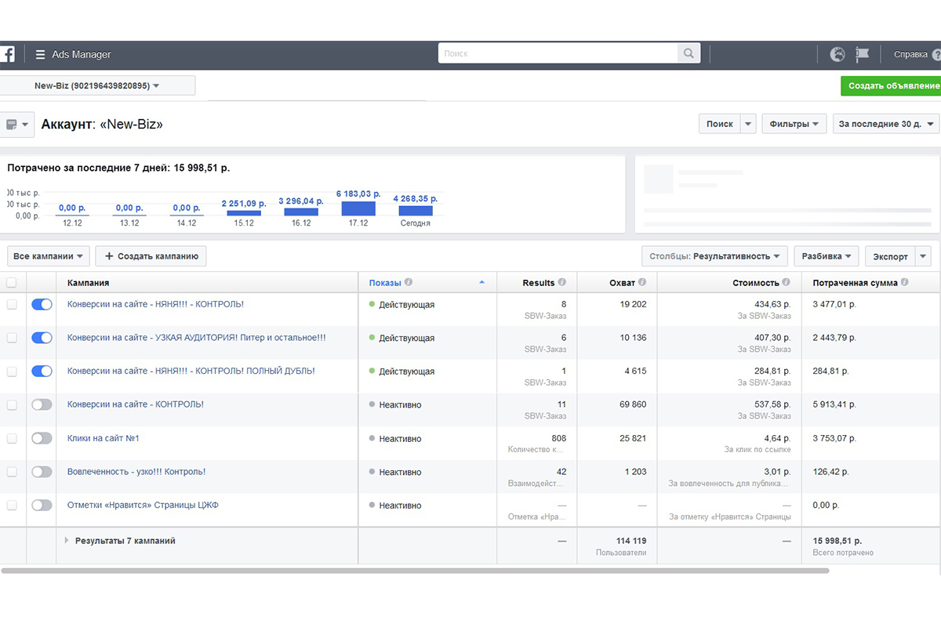Click the 17.12 spend bar

coord(358,208)
